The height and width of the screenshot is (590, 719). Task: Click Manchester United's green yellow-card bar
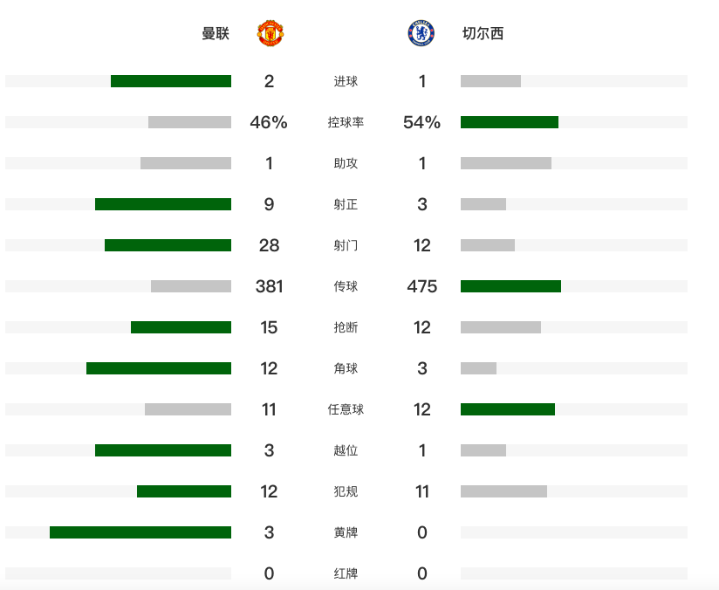point(140,532)
